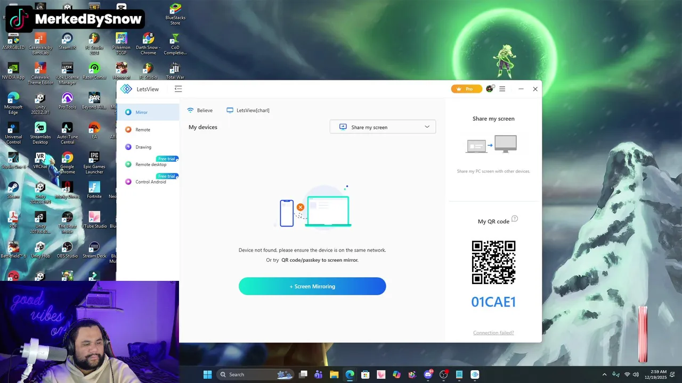Click the LetsView logo icon

[x=126, y=89]
